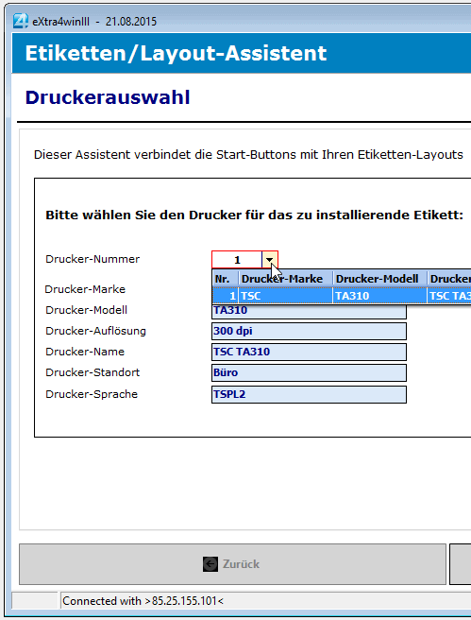
Task: Click the back arrow icon on Zurück
Action: point(210,564)
